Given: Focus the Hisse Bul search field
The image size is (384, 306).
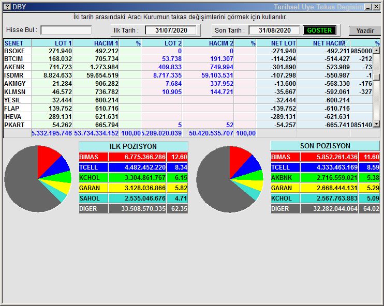Looking at the screenshot, I should [66, 30].
